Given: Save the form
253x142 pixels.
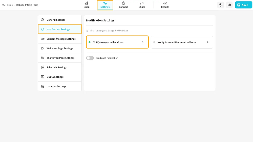Looking at the screenshot, I should (x=243, y=5).
